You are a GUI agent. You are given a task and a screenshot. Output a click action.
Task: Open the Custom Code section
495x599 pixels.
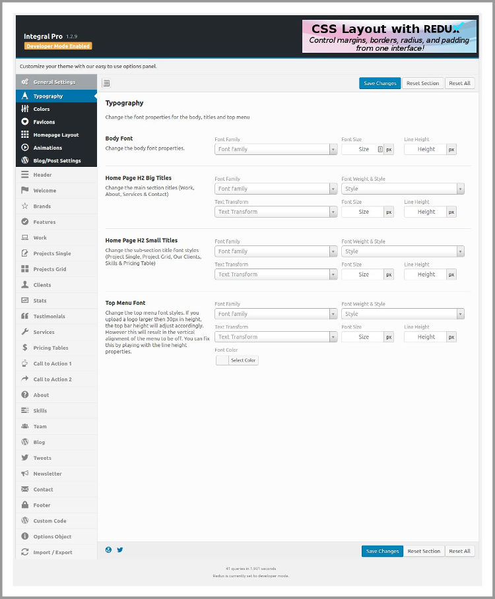pos(57,520)
